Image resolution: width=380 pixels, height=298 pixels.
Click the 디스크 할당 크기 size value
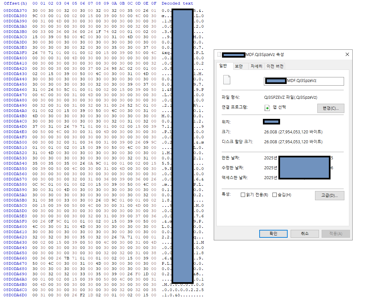click(x=293, y=142)
